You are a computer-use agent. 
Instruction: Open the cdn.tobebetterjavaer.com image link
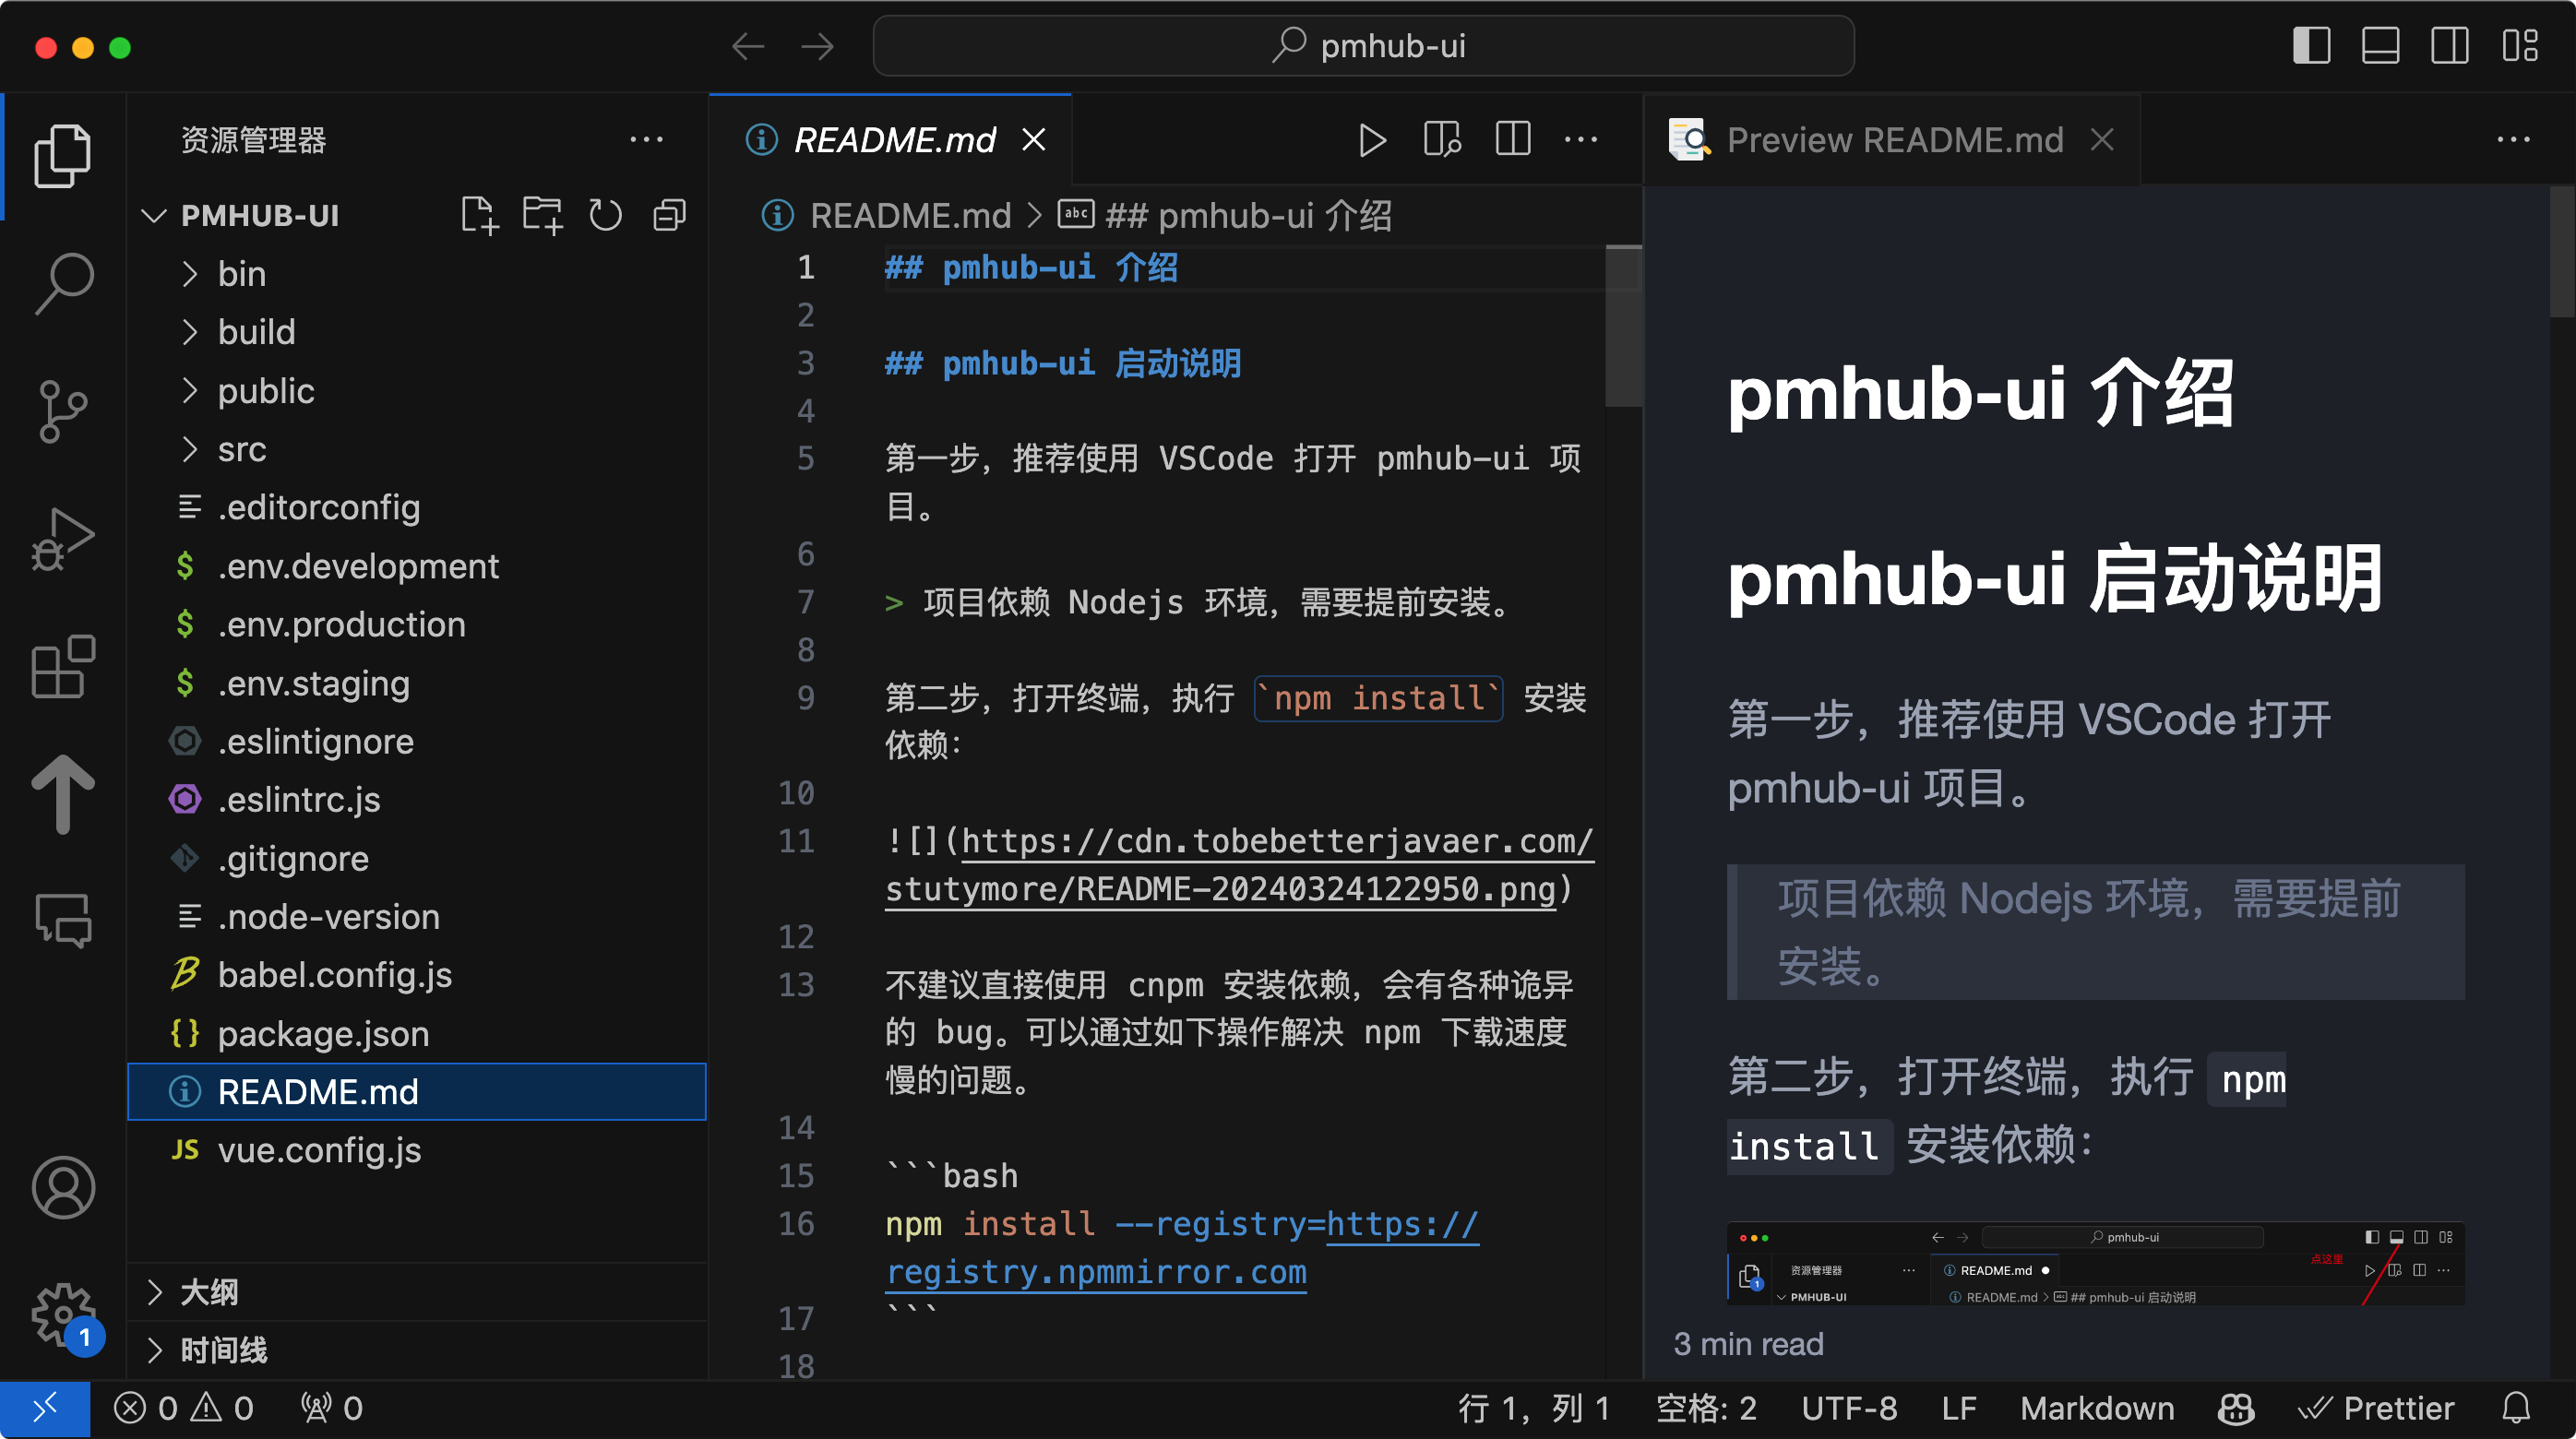[1238, 865]
